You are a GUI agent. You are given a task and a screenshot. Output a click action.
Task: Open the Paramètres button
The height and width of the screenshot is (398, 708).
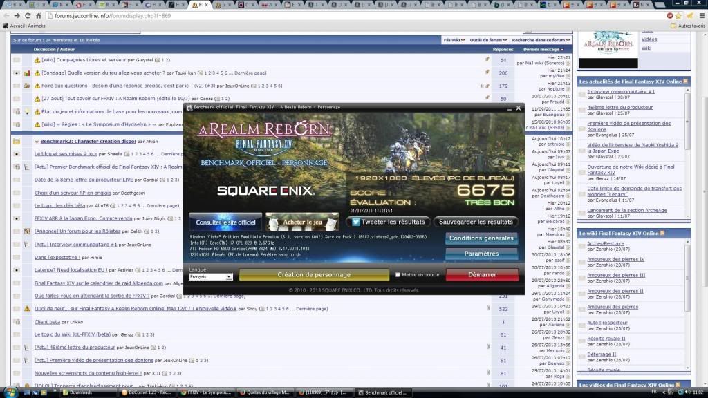pos(481,254)
